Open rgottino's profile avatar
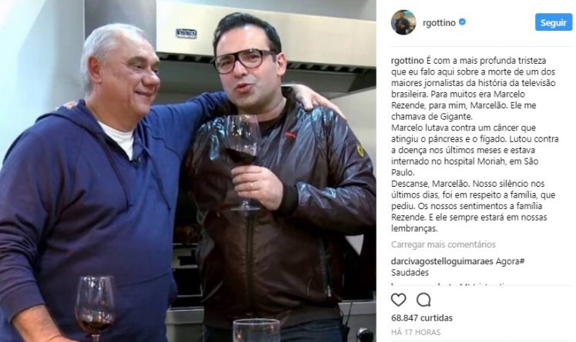Viewport: 576px width, 342px height. point(404,22)
